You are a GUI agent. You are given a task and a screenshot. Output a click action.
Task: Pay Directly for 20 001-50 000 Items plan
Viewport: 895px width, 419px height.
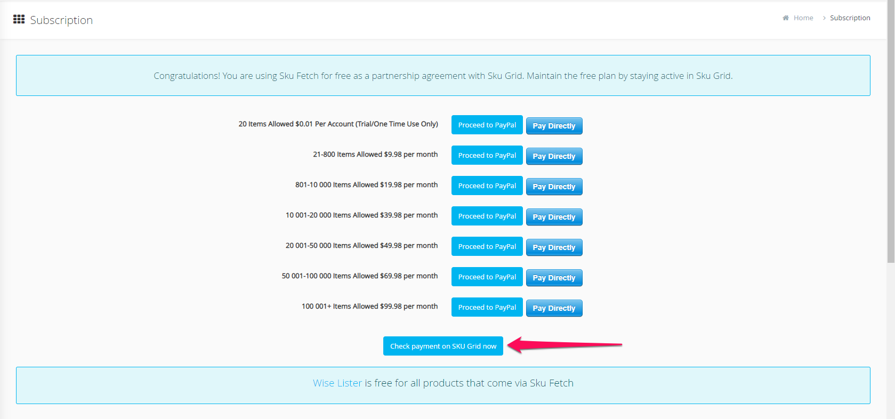coord(554,247)
